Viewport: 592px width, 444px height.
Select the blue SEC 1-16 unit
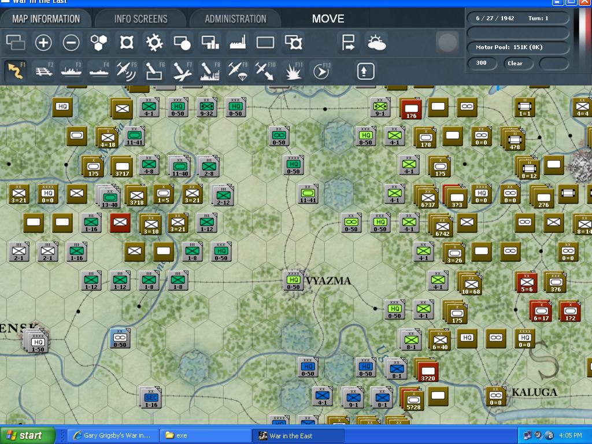pos(151,398)
